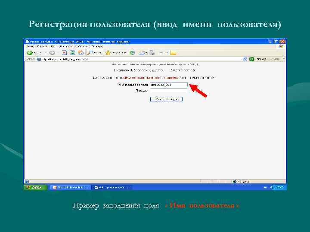Open the Вид (View) menu
The width and height of the screenshot is (310, 232).
click(x=53, y=46)
